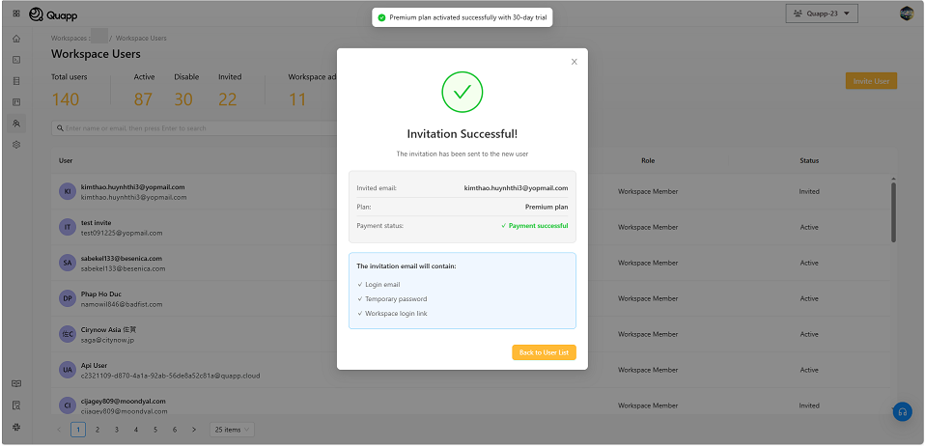Click the Invite User button

pyautogui.click(x=871, y=81)
